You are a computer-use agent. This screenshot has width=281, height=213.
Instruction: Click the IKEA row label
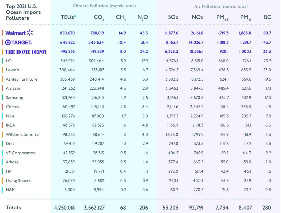pos(10,125)
